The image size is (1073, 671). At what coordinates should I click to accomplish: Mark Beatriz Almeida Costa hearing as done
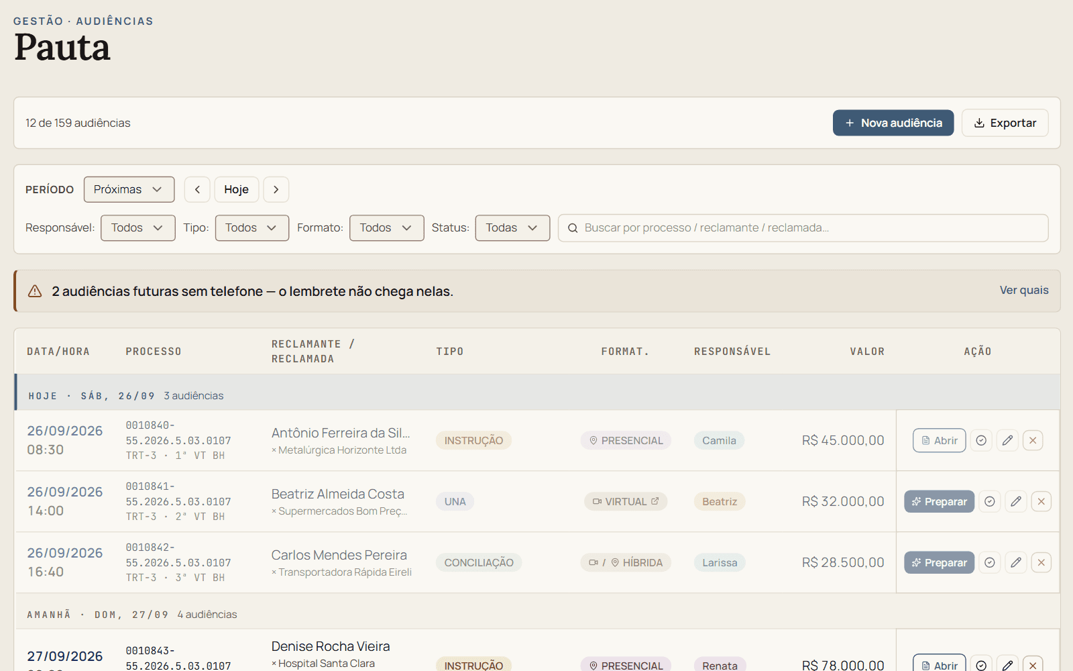click(x=990, y=501)
